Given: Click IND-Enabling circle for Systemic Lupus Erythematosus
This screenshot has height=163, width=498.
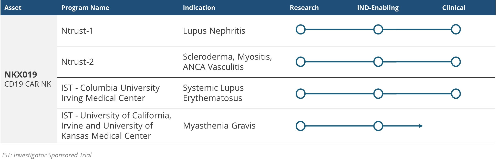Looking at the screenshot, I should 378,94.
